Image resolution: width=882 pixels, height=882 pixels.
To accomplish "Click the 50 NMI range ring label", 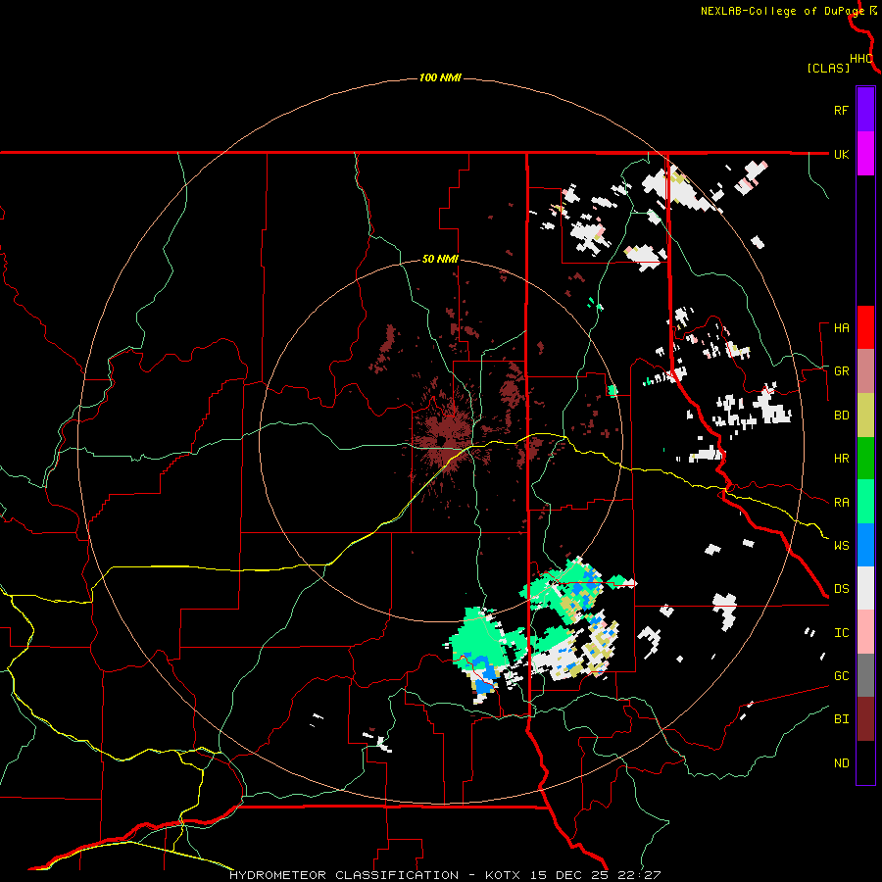I will [440, 260].
